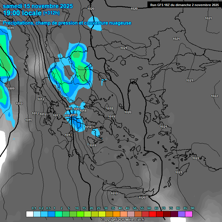
Task: Click the 90 value on the legend scale
Action: pyautogui.click(x=193, y=208)
